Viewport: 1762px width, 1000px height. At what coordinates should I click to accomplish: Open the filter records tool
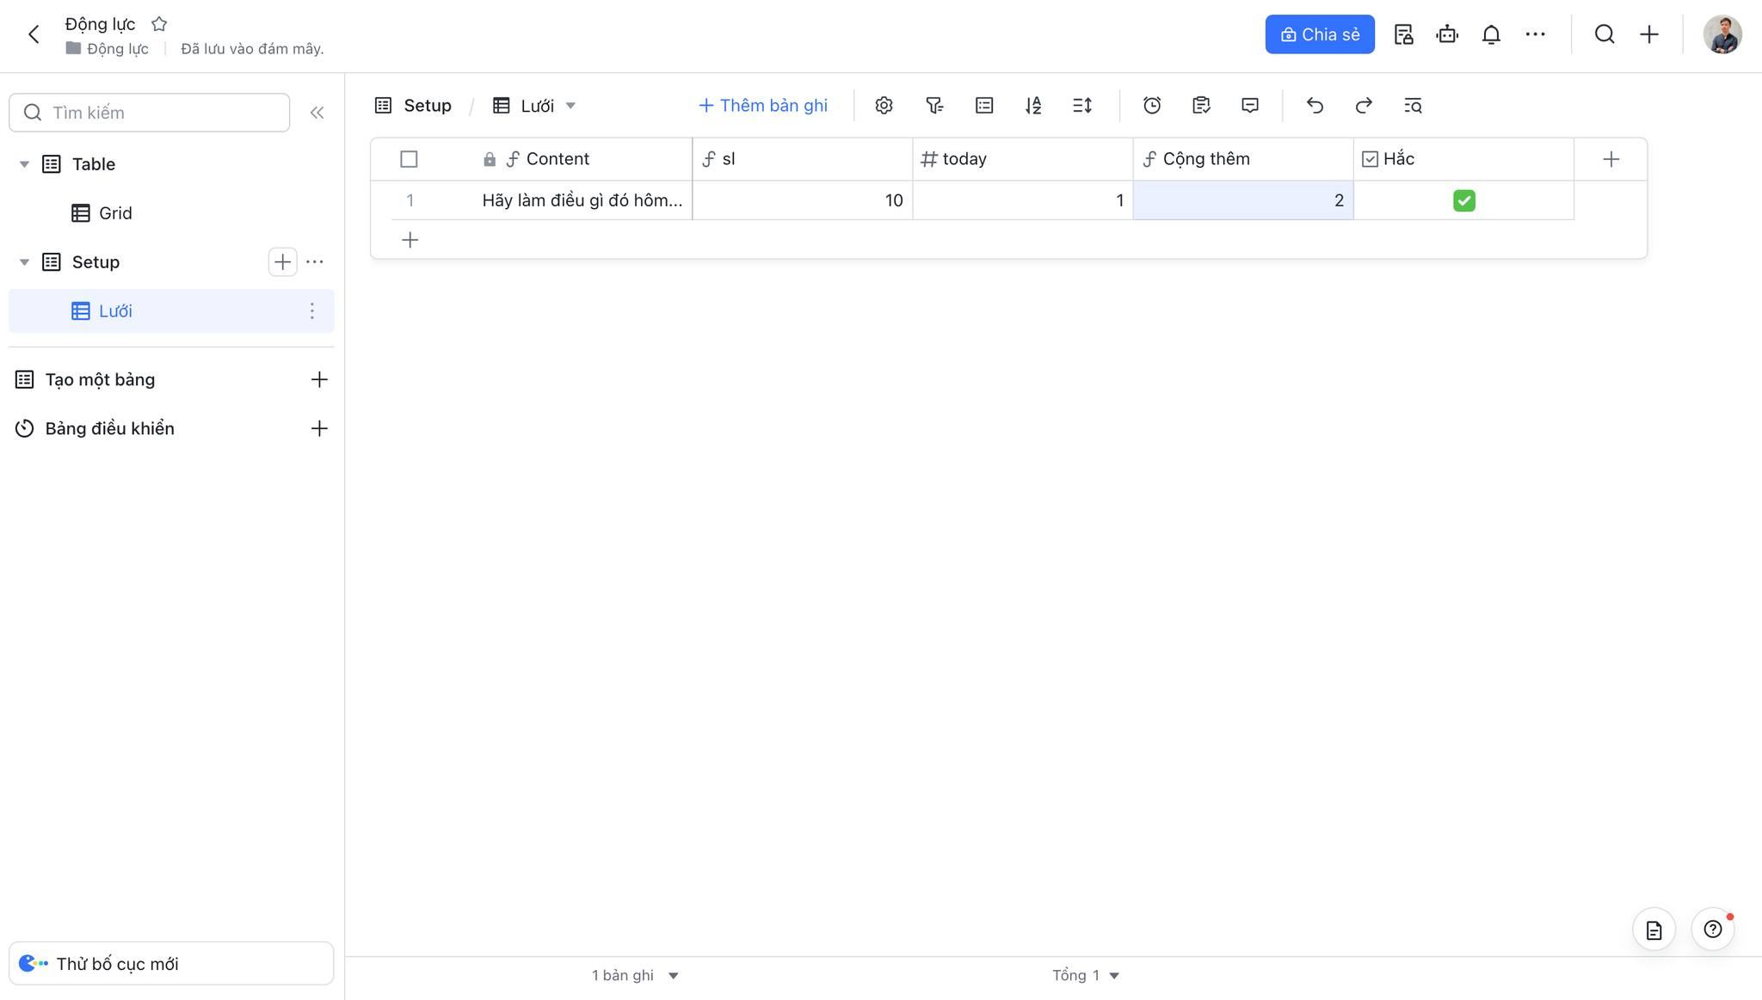click(933, 106)
